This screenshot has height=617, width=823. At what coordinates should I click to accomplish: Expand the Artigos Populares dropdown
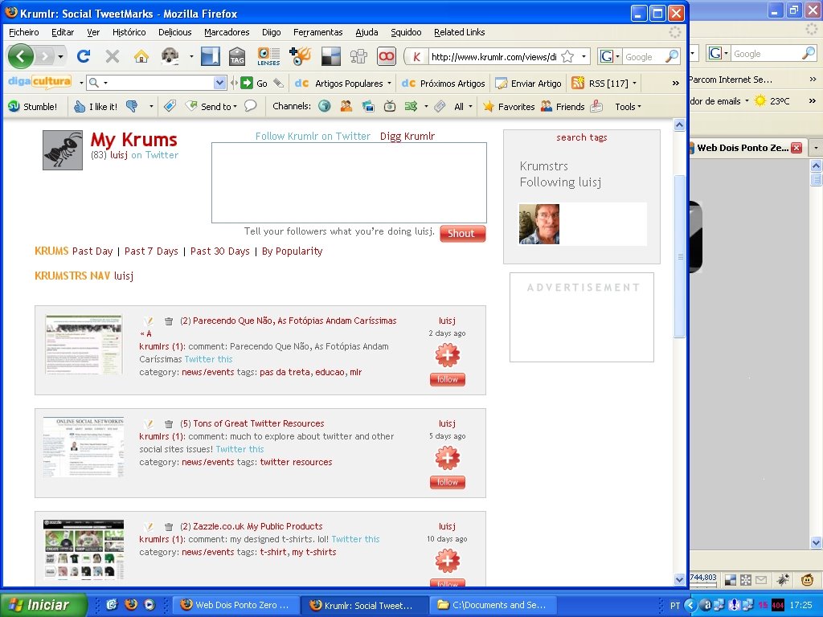[390, 83]
